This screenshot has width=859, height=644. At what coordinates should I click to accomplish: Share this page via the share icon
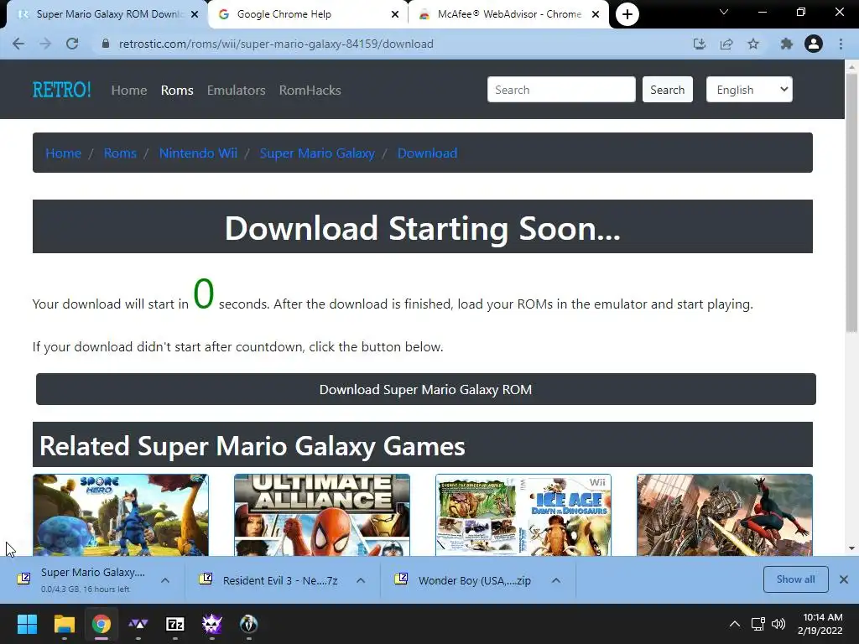point(726,44)
